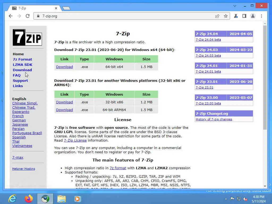Open the FAQ sidebar link
Image resolution: width=272 pixels, height=204 pixels.
pos(16,75)
